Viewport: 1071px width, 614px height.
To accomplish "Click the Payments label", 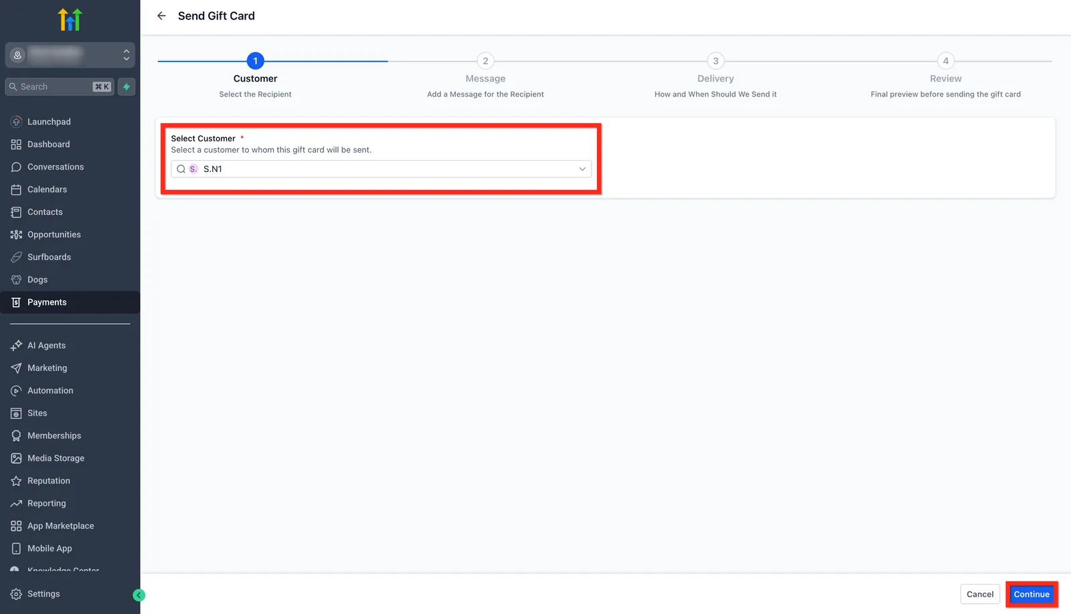I will click(x=47, y=303).
